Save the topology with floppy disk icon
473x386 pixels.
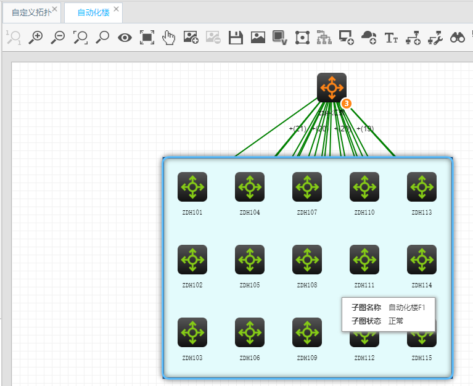pos(235,38)
